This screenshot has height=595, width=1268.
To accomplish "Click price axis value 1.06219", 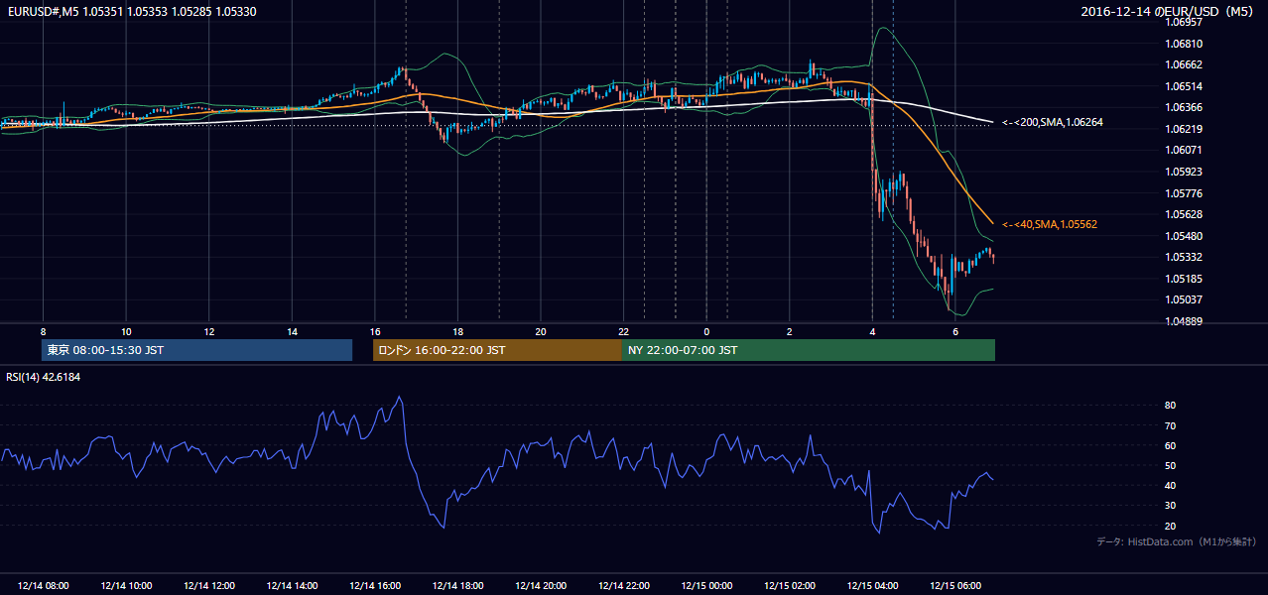I will click(x=1185, y=129).
